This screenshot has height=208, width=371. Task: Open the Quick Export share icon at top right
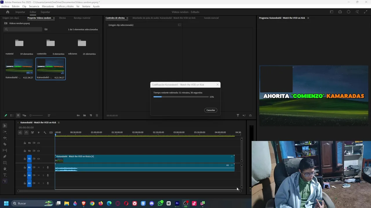(x=340, y=12)
